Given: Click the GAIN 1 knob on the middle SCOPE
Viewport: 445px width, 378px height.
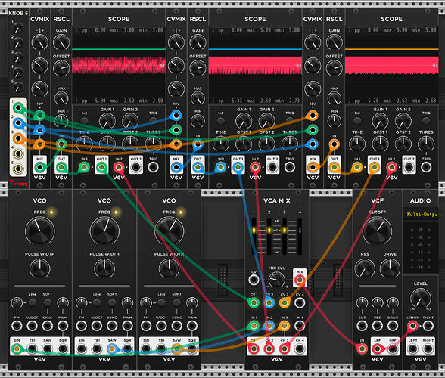Looking at the screenshot, I should click(244, 121).
